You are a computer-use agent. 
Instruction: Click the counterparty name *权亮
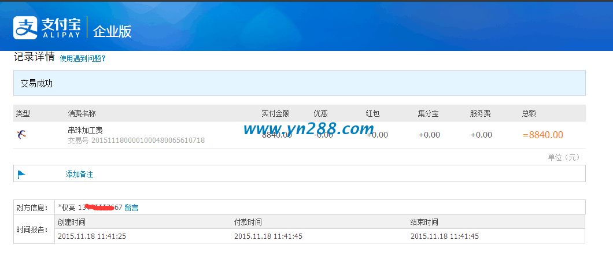67,207
